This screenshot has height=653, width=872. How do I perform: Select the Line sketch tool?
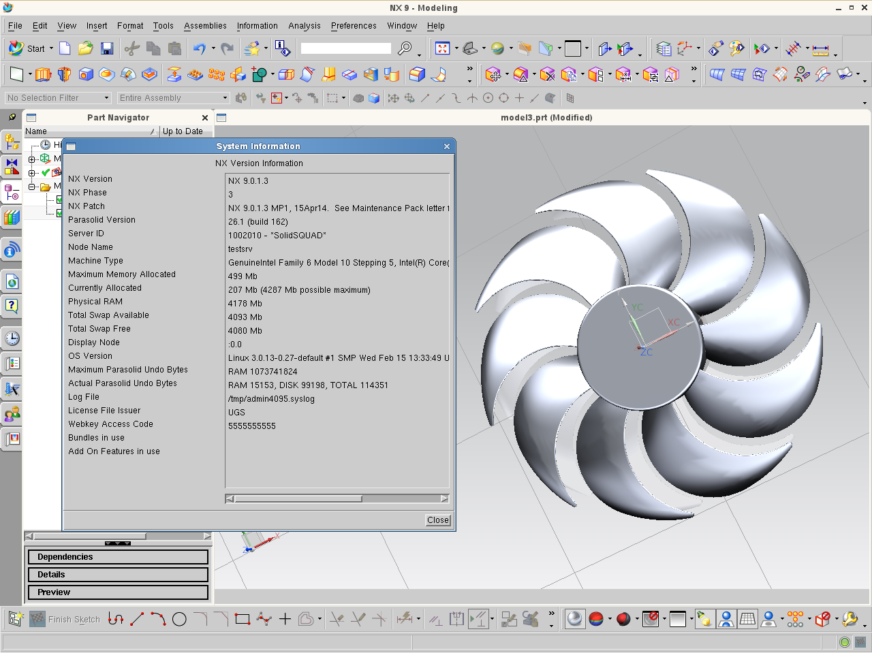(137, 619)
